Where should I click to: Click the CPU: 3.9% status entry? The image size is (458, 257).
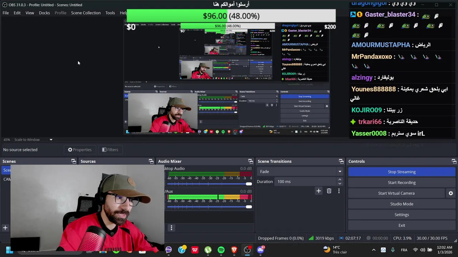402,238
